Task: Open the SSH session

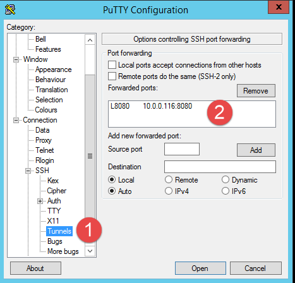Action: coord(200,268)
